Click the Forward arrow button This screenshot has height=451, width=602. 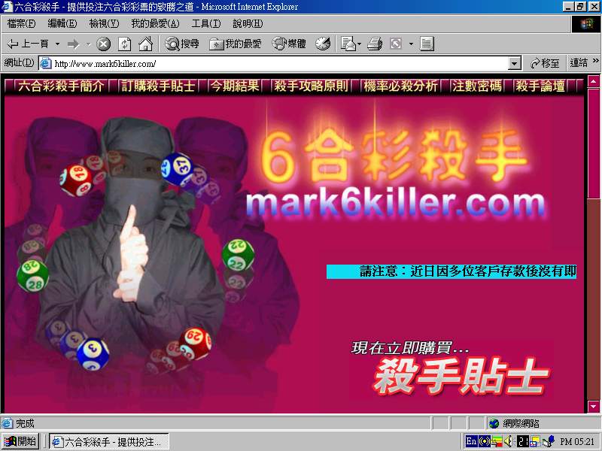(x=73, y=44)
